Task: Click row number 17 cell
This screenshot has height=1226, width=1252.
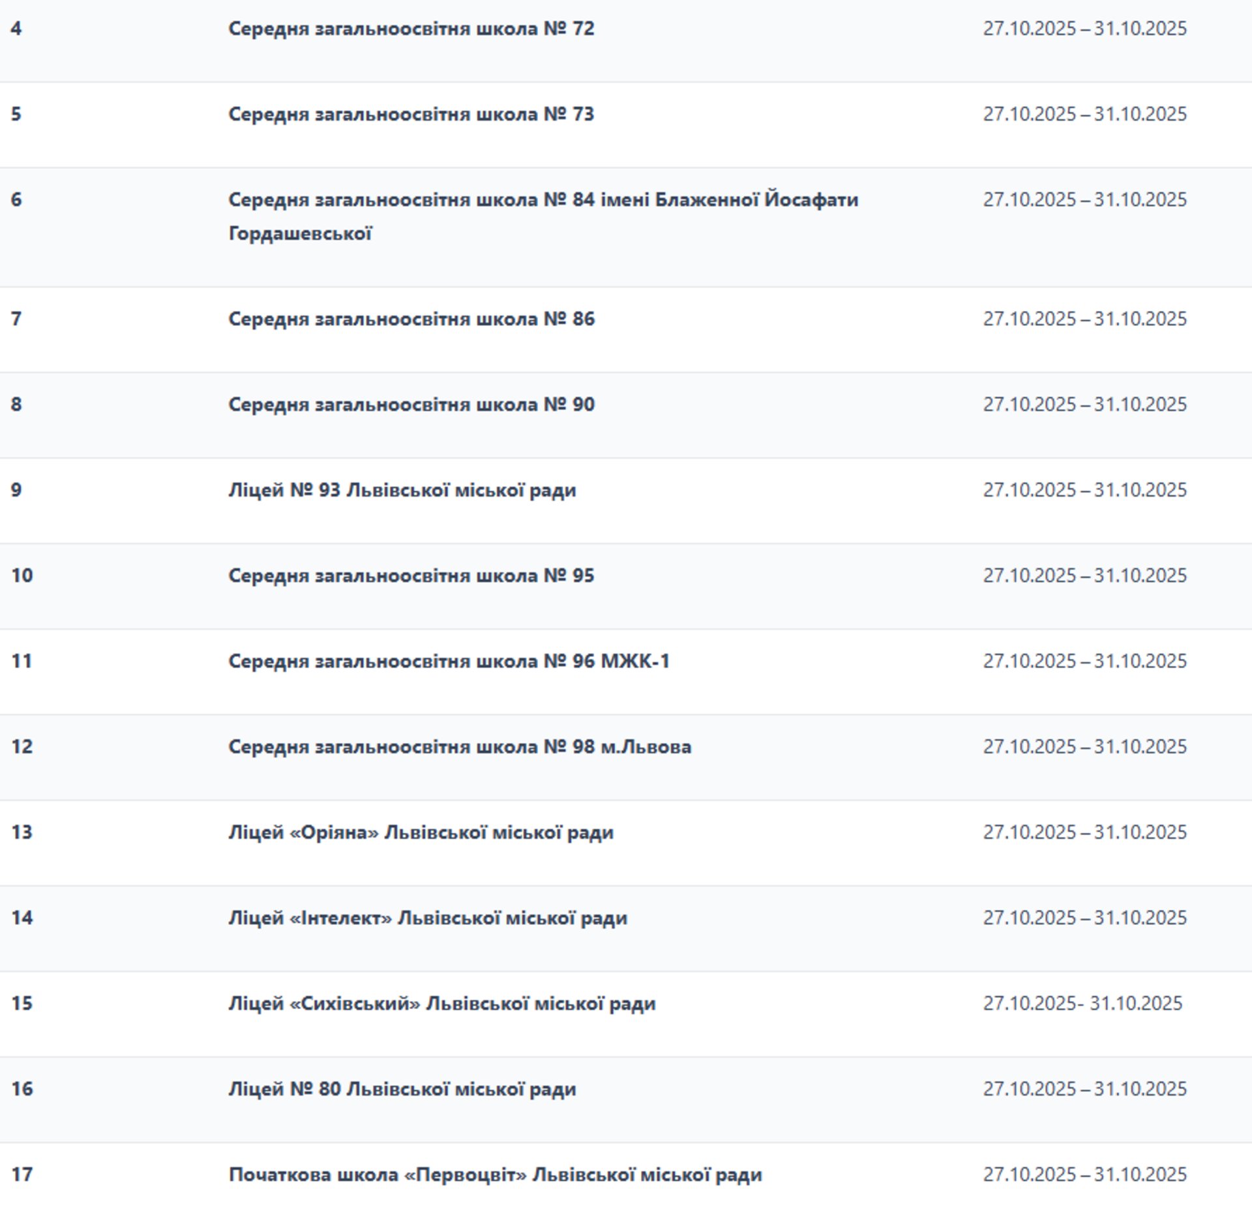Action: click(22, 1175)
